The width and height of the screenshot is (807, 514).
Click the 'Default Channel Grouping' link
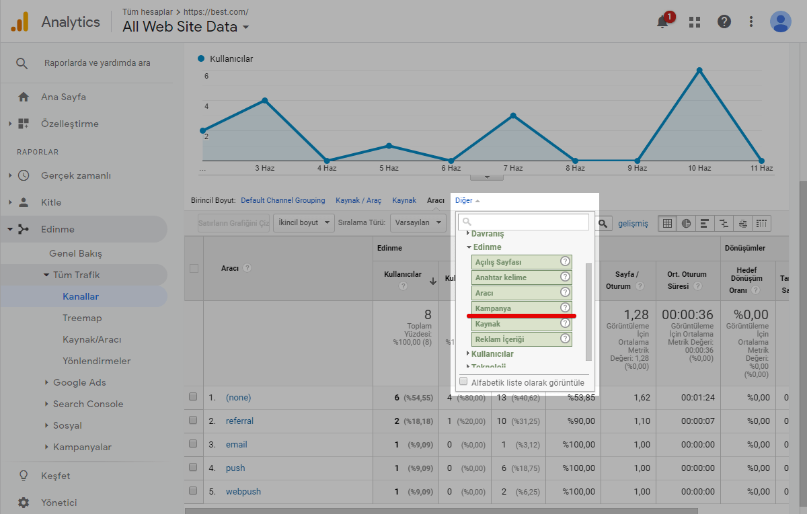coord(282,200)
